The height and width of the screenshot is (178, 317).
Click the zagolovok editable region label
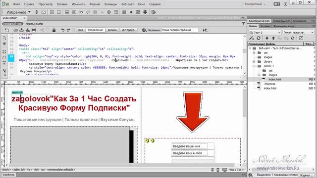tap(17, 92)
